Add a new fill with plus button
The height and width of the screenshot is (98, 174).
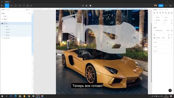(x=172, y=35)
